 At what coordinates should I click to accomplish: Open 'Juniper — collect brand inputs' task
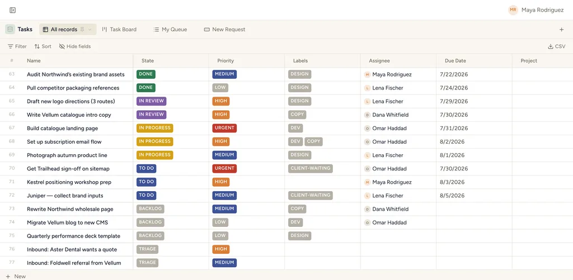click(x=65, y=196)
